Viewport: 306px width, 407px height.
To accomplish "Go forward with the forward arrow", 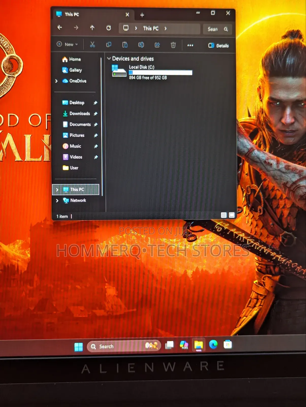I will coord(76,27).
